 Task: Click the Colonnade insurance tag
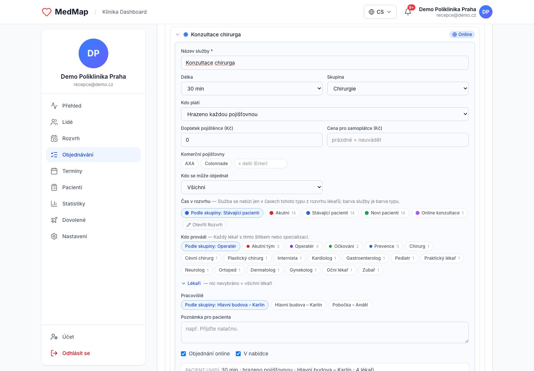click(x=216, y=164)
